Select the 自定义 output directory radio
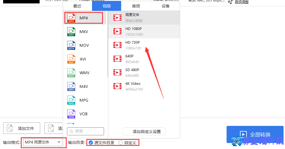Viewport: 285px width, 149px height. (x=121, y=142)
